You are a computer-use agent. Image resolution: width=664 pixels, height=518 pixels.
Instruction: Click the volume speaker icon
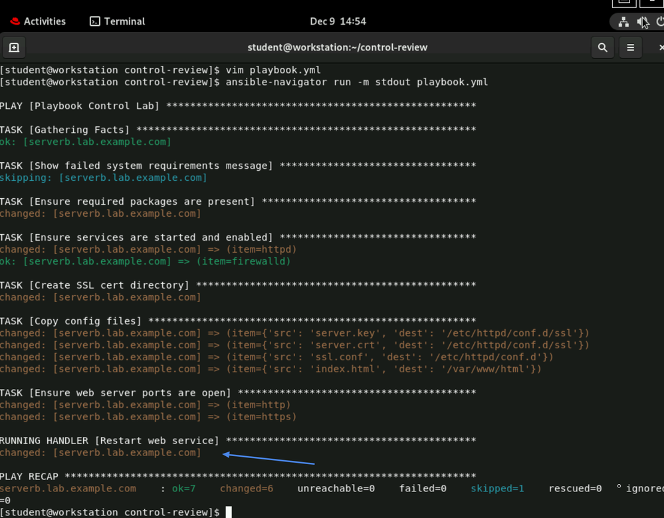coord(641,22)
